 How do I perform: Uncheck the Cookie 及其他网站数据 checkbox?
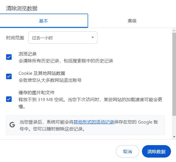(9, 76)
